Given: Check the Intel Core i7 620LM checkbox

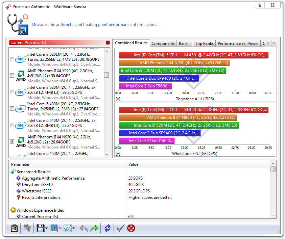Looking at the screenshot, I should pyautogui.click(x=12, y=59).
